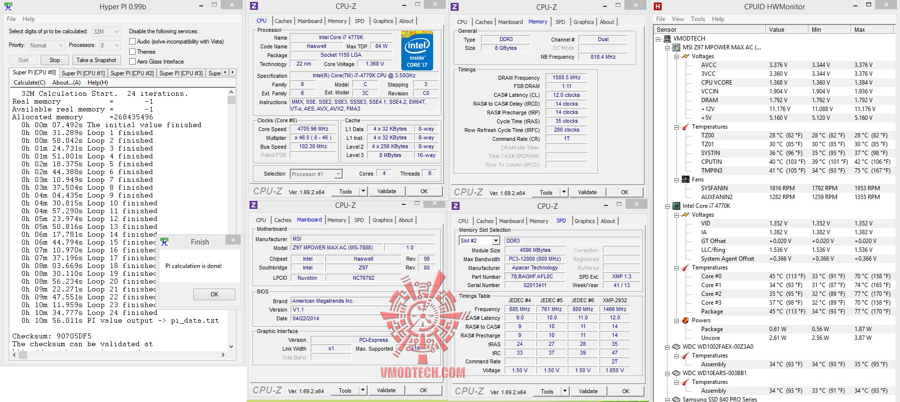The width and height of the screenshot is (900, 402).
Task: Enable Audio service disable checkbox
Action: (x=132, y=42)
